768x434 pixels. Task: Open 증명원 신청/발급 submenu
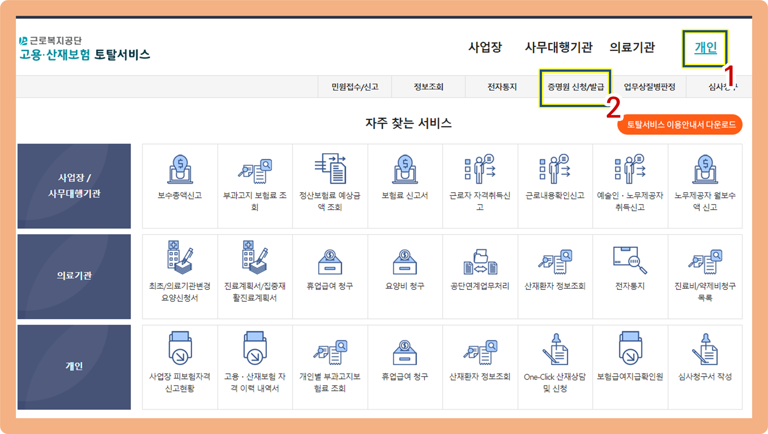(x=575, y=87)
